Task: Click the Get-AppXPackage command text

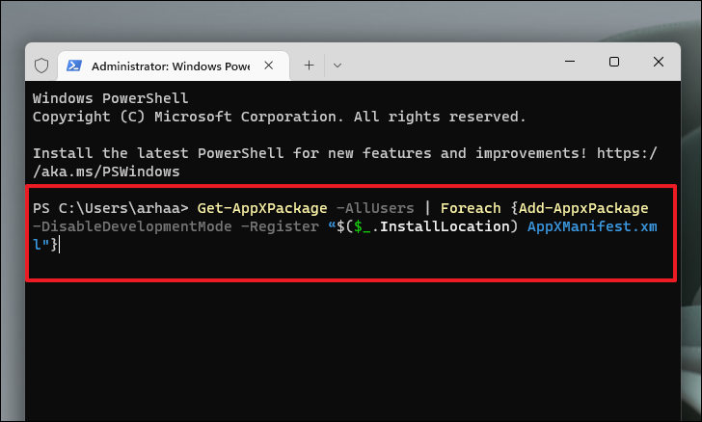Action: [262, 208]
